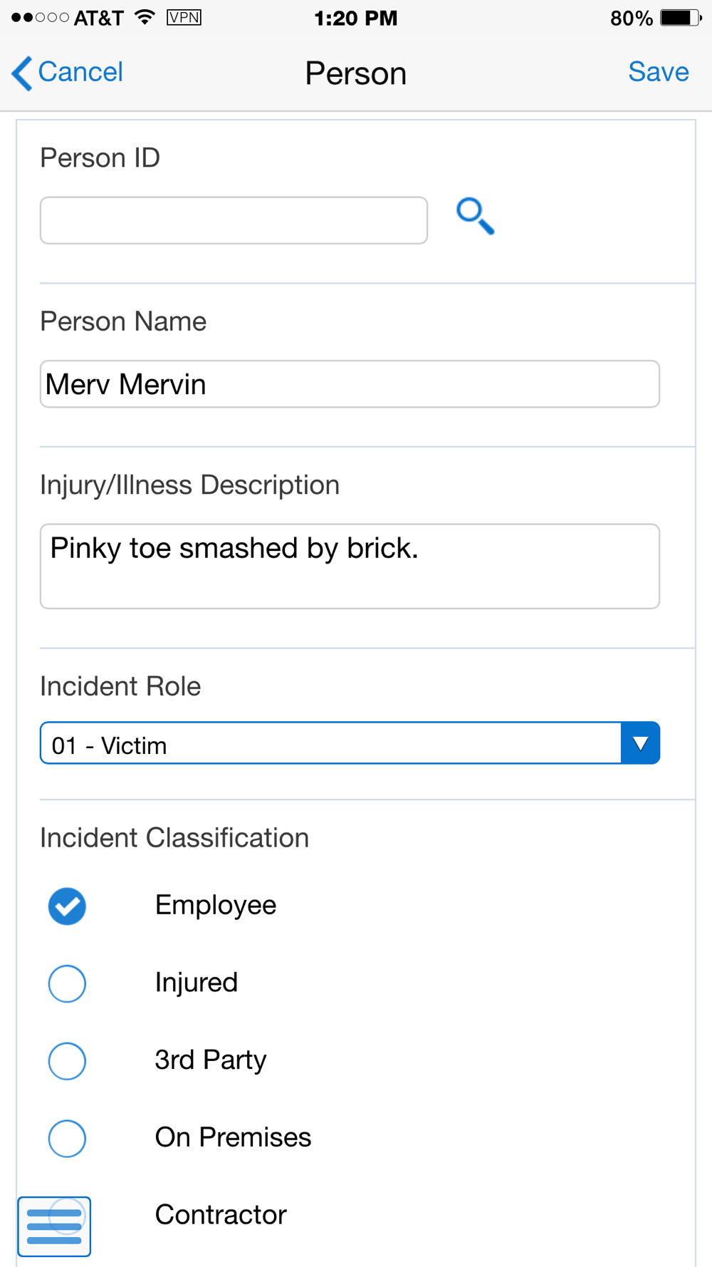712x1267 pixels.
Task: Save the person record
Action: [x=658, y=72]
